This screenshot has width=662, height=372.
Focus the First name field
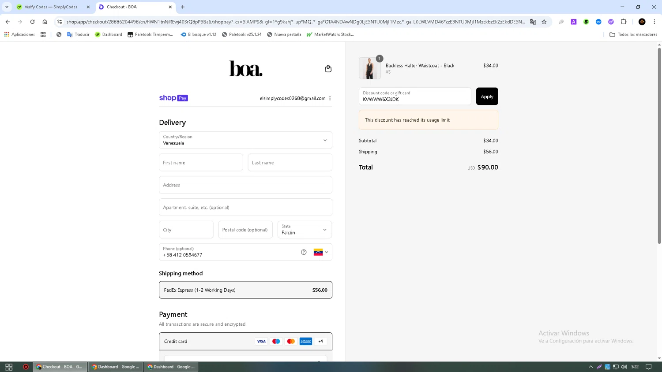[201, 163]
